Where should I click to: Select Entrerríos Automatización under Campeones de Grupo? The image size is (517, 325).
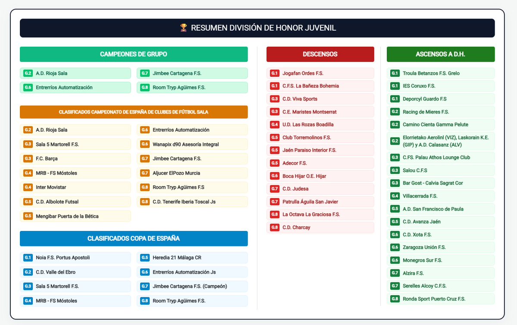click(x=75, y=88)
